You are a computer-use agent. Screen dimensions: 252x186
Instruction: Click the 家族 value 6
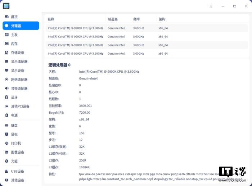pos(80,126)
